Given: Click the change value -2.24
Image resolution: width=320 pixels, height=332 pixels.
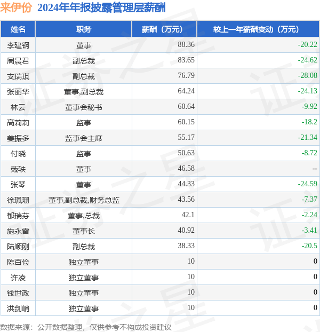Looking at the screenshot, I should tap(309, 215).
